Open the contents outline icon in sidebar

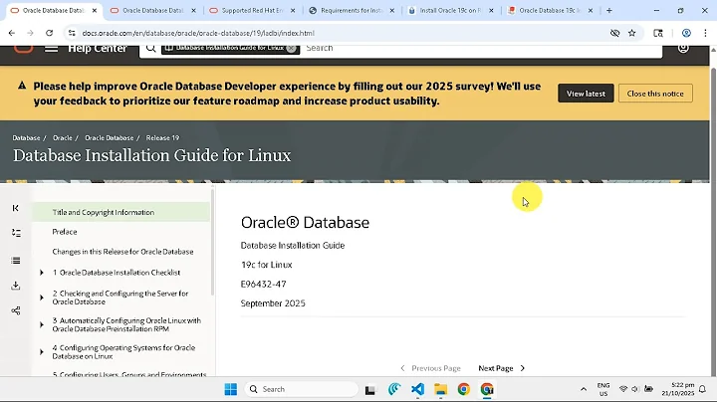[x=16, y=233]
